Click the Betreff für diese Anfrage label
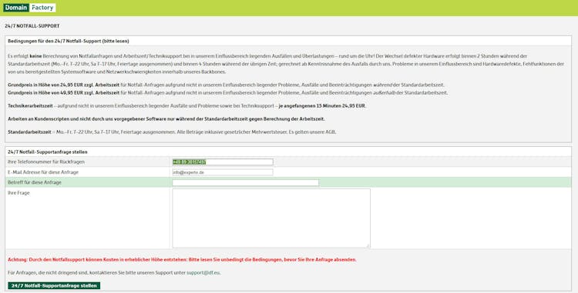This screenshot has width=578, height=293. click(x=35, y=182)
